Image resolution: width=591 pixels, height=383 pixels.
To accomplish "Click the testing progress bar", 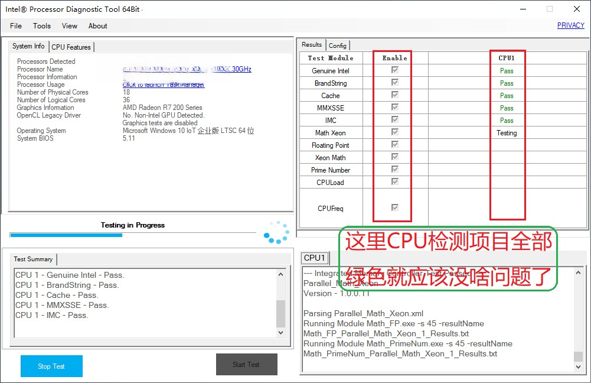I will (x=133, y=235).
